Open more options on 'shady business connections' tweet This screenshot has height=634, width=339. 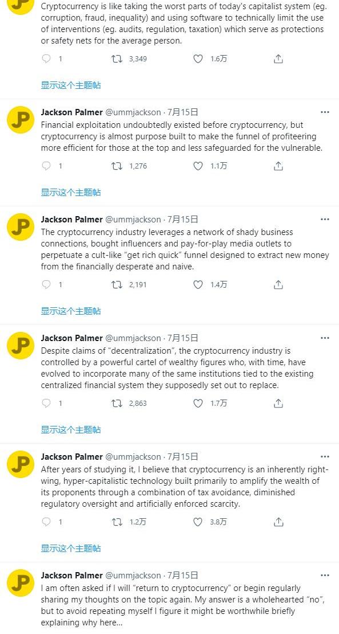(x=325, y=219)
